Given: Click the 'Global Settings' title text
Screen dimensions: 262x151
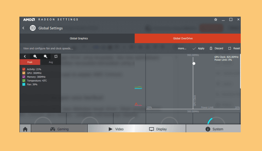Looking at the screenshot, I should [x=50, y=28].
